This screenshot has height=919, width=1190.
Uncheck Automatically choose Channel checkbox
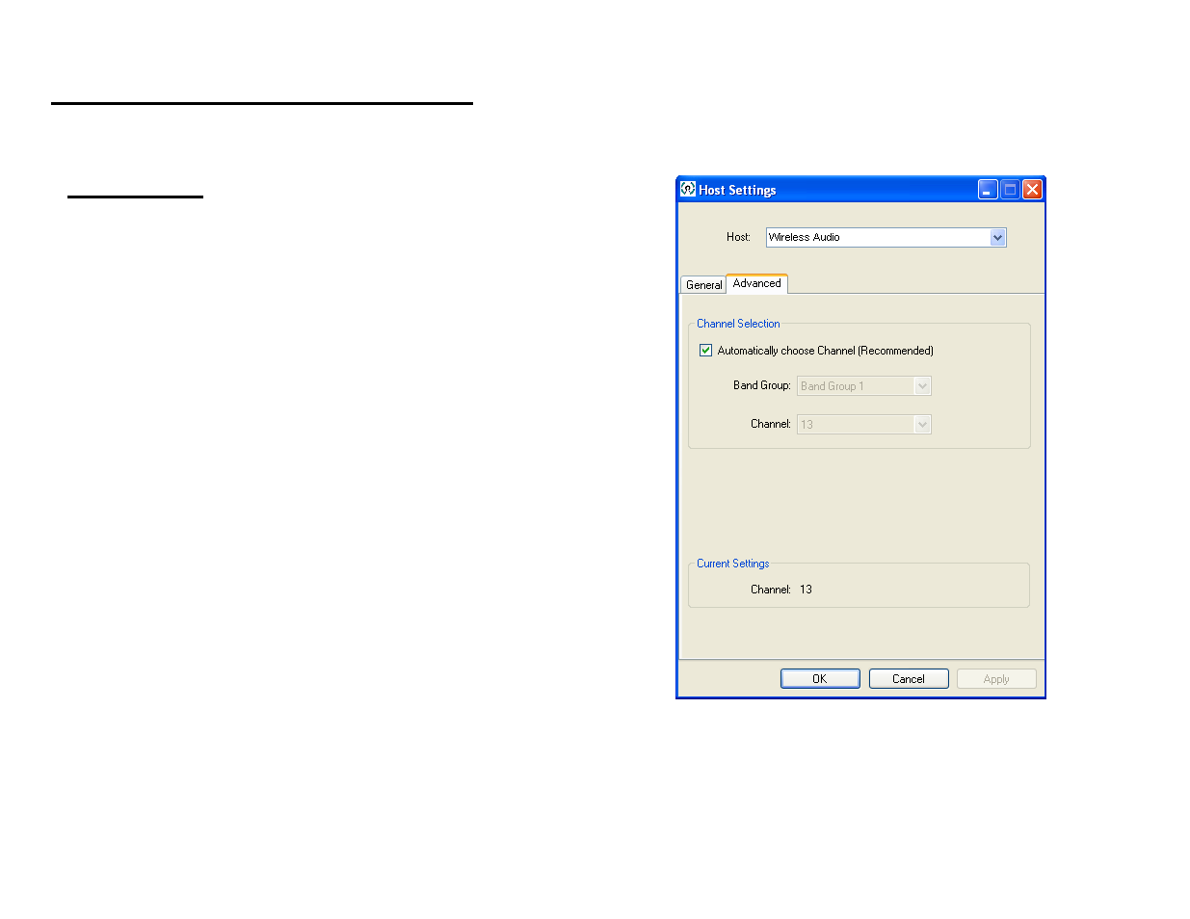pos(705,351)
